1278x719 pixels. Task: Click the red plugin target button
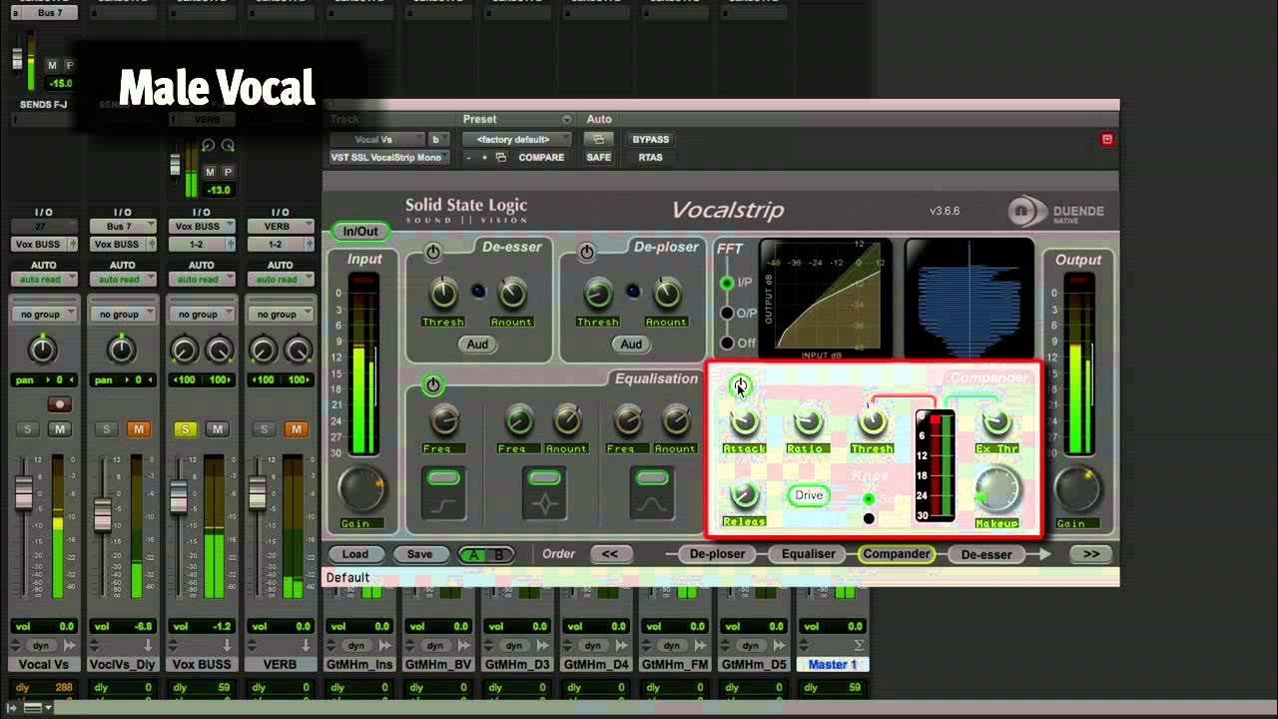point(1106,140)
